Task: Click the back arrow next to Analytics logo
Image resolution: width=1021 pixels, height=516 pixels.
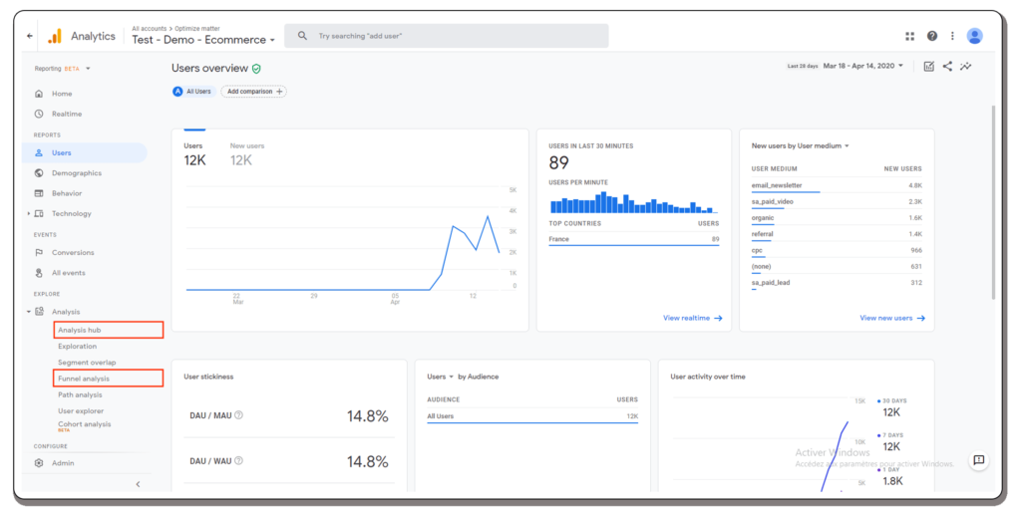Action: point(30,36)
